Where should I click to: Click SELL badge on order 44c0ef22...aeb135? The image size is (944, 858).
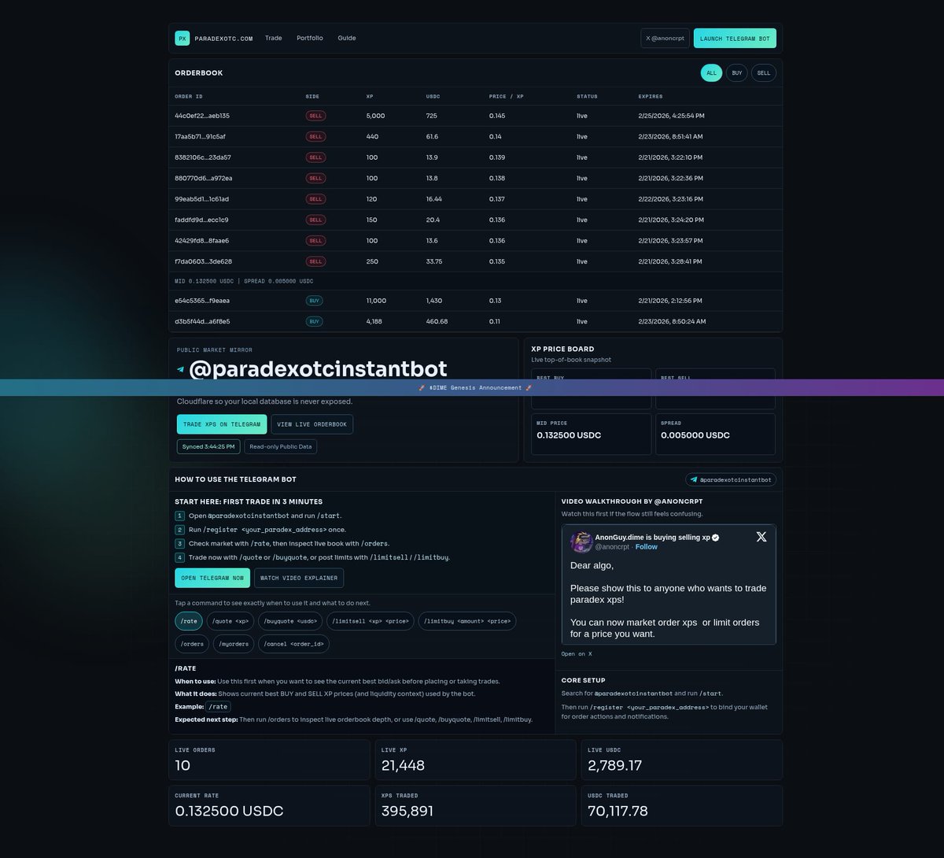pyautogui.click(x=315, y=116)
